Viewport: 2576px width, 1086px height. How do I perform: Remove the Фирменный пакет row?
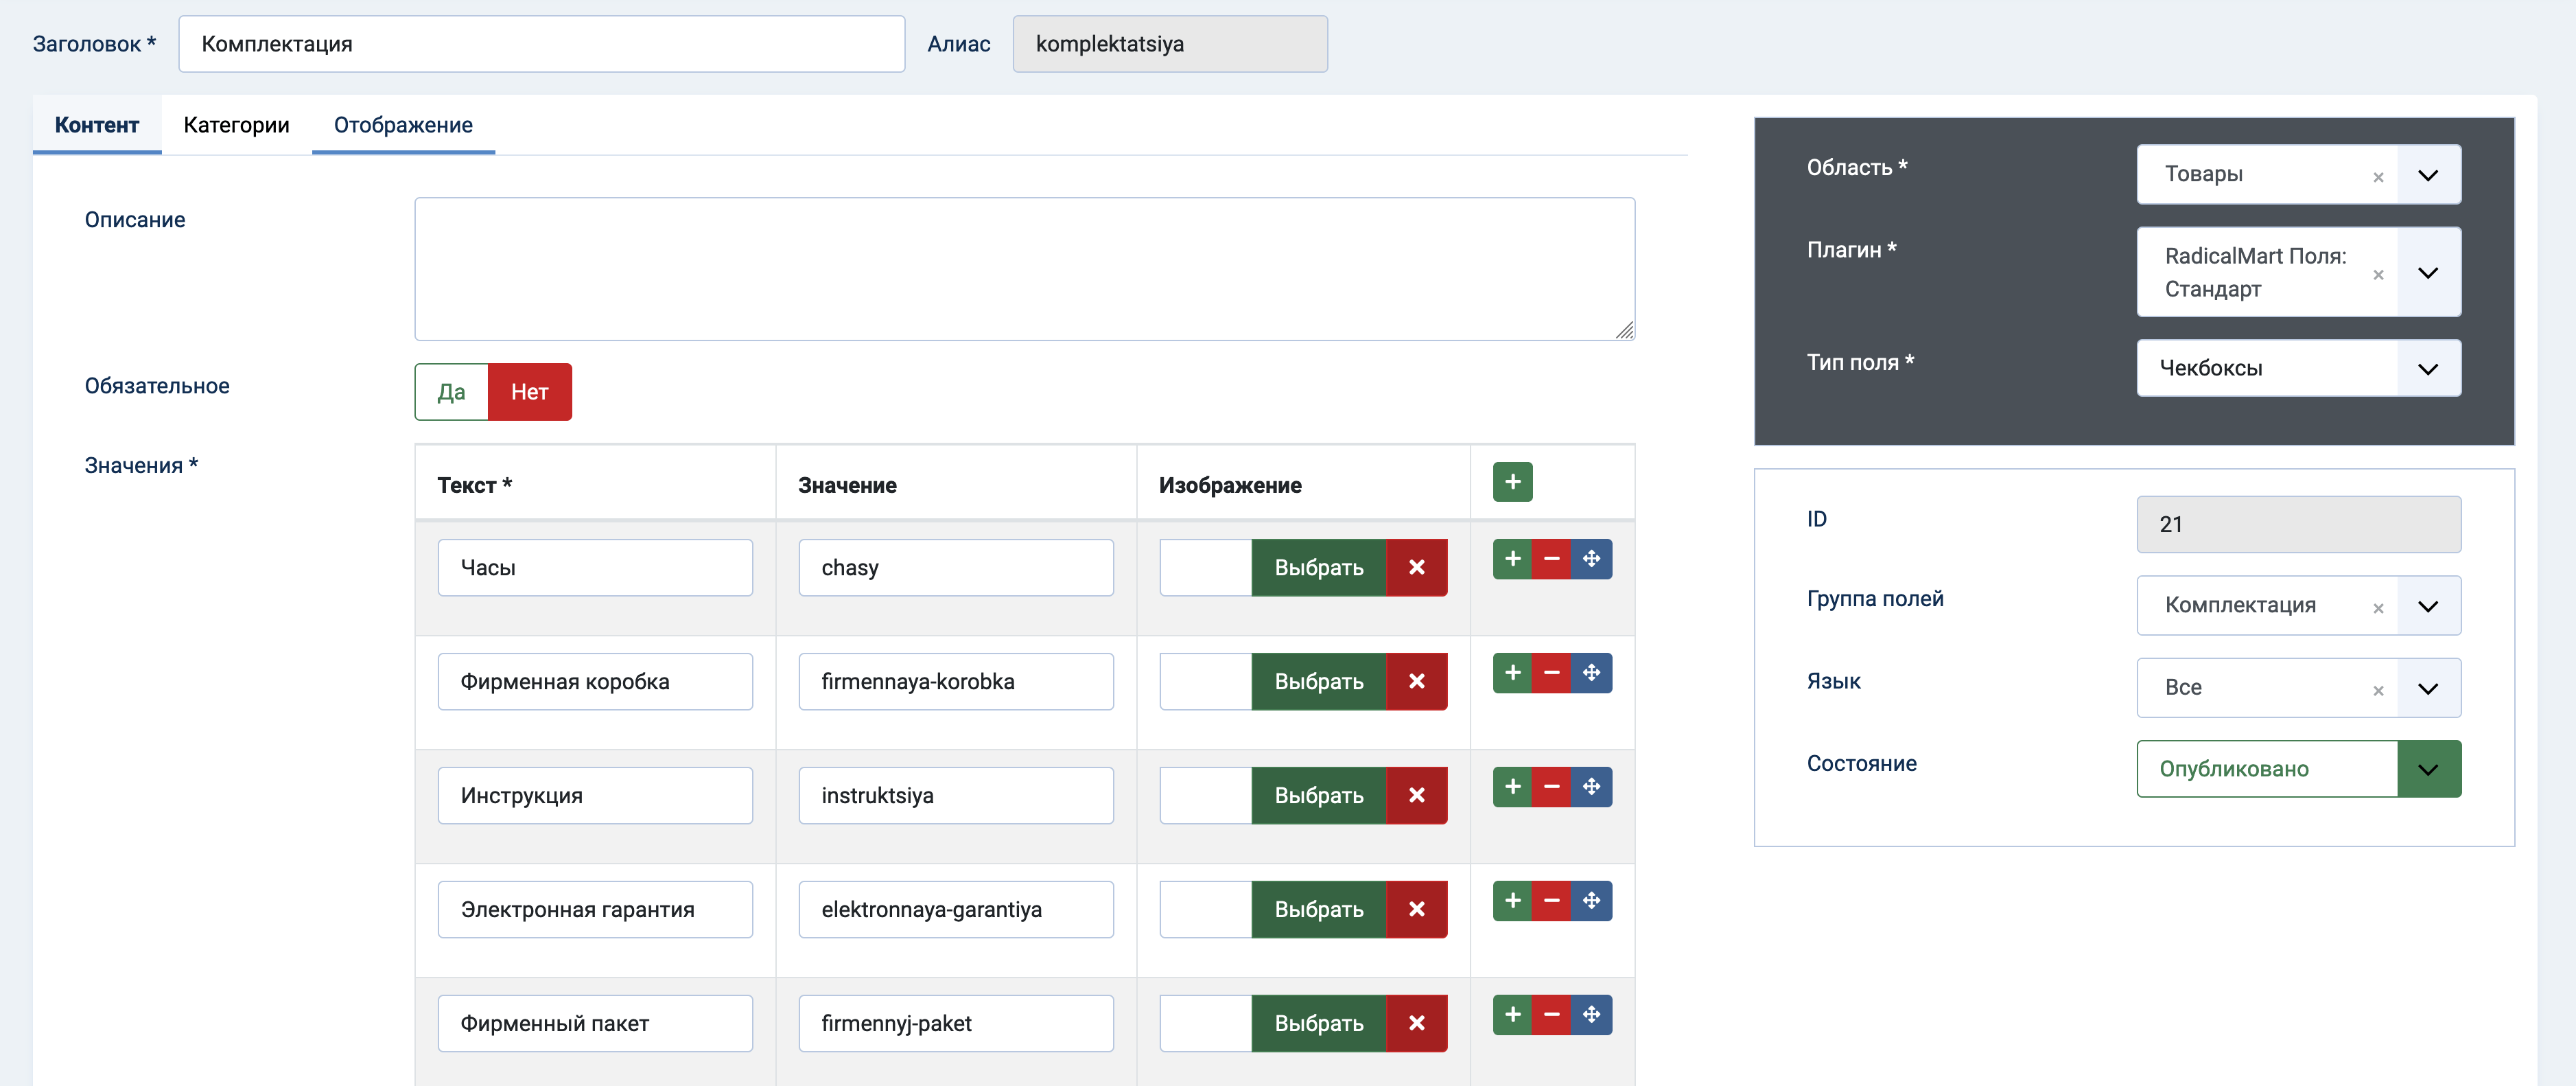pyautogui.click(x=1551, y=1015)
